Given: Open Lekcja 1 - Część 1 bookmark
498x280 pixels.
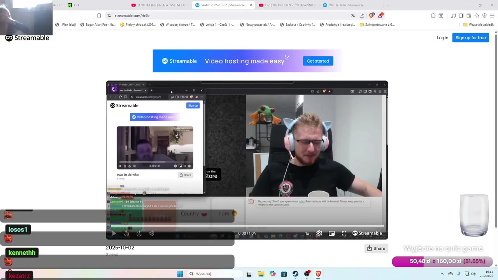Looking at the screenshot, I should coord(217,24).
